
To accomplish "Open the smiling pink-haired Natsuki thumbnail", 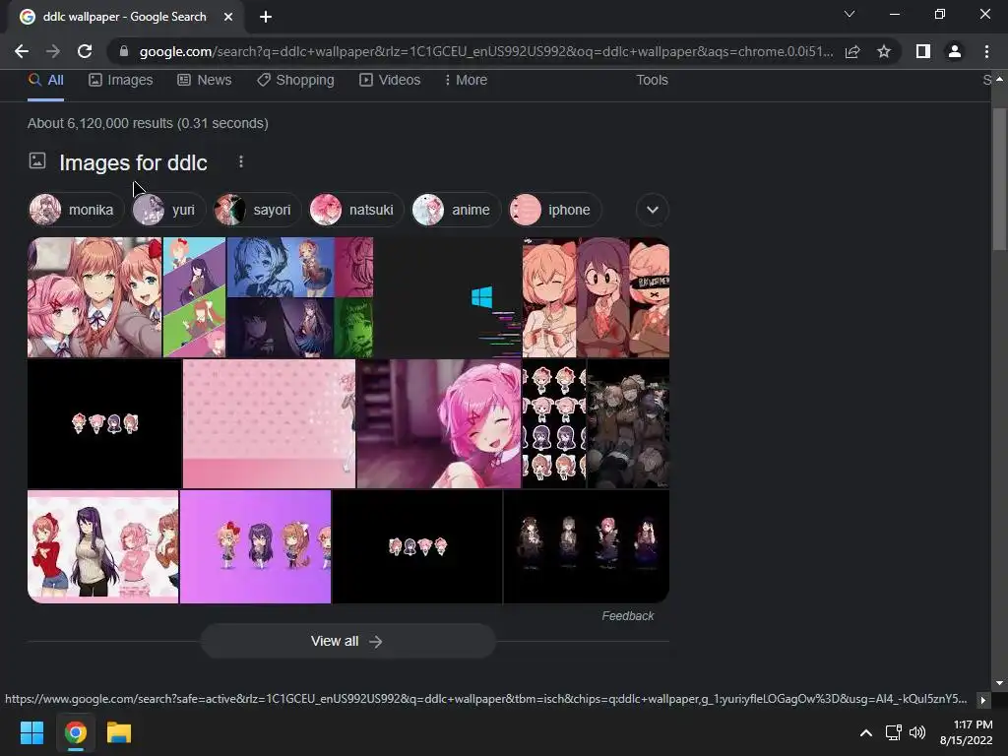I will (439, 423).
